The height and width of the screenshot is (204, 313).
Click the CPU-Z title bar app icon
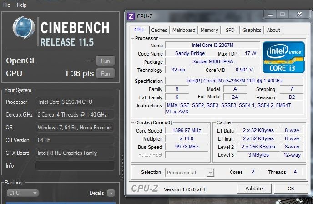(x=131, y=16)
